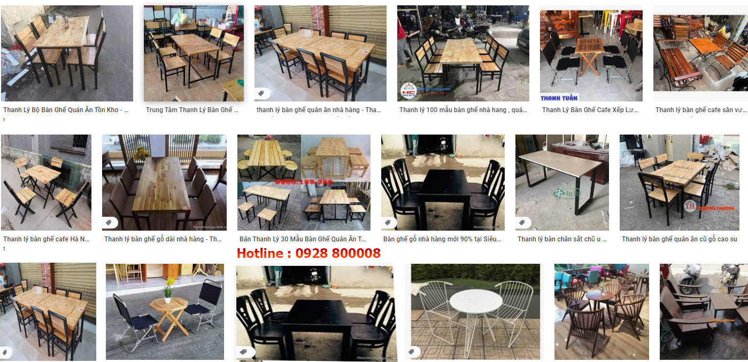The height and width of the screenshot is (362, 748).
Task: Click the tag icon on the black table set photo in the bottom row
Action: point(244,352)
